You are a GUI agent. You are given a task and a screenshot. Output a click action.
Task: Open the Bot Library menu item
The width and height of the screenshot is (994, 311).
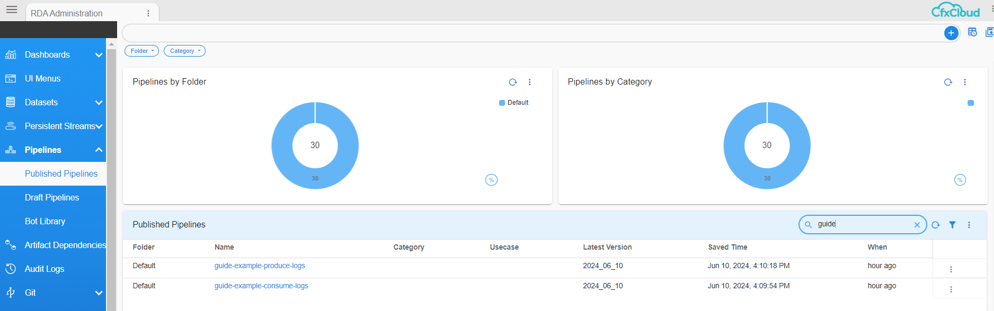click(45, 221)
